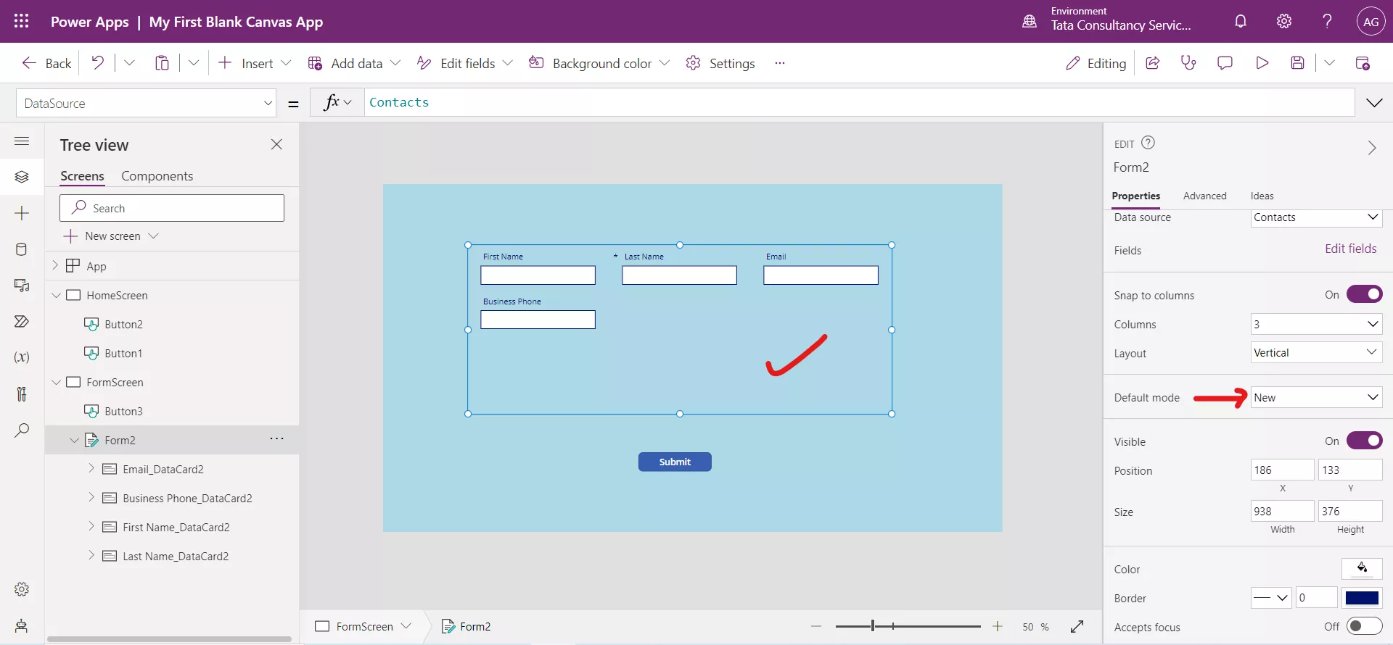Open the Data cylinder icon in sidebar

click(x=22, y=249)
